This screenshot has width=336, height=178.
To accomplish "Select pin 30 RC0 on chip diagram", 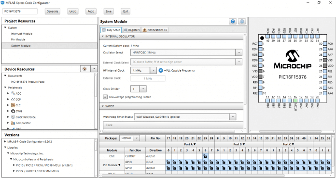I will coord(325,44).
